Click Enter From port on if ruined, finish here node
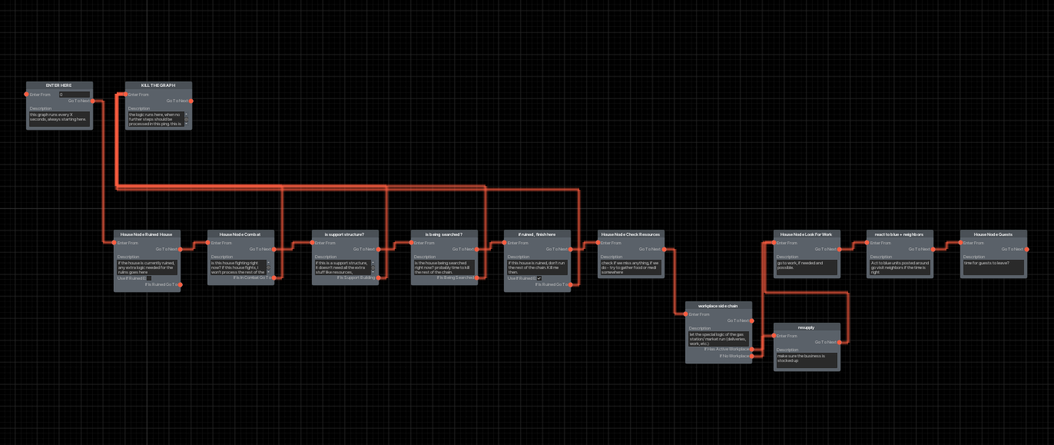Image resolution: width=1054 pixels, height=445 pixels. pyautogui.click(x=505, y=243)
